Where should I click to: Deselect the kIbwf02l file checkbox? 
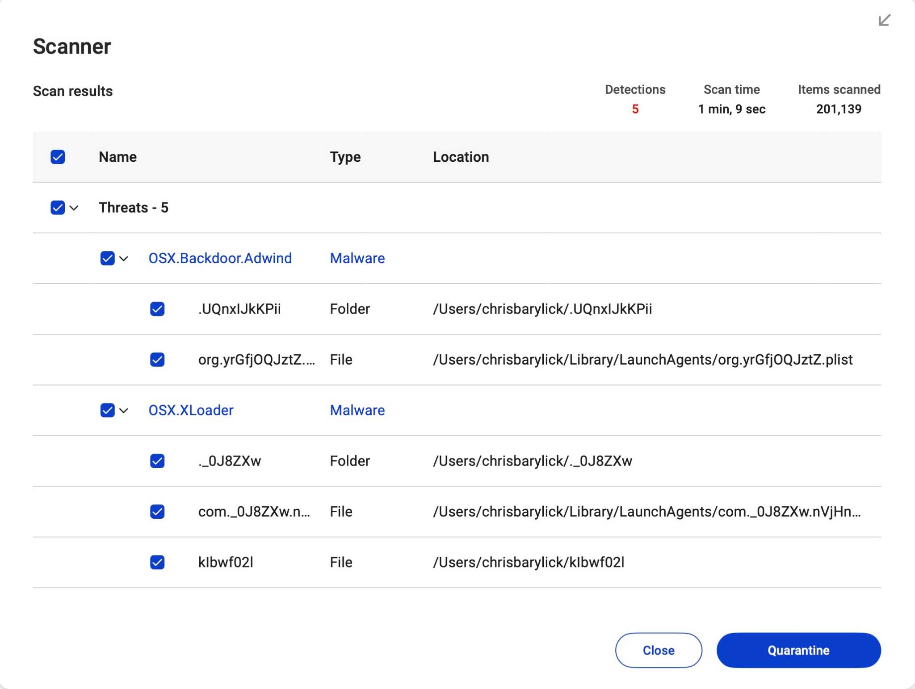tap(157, 562)
